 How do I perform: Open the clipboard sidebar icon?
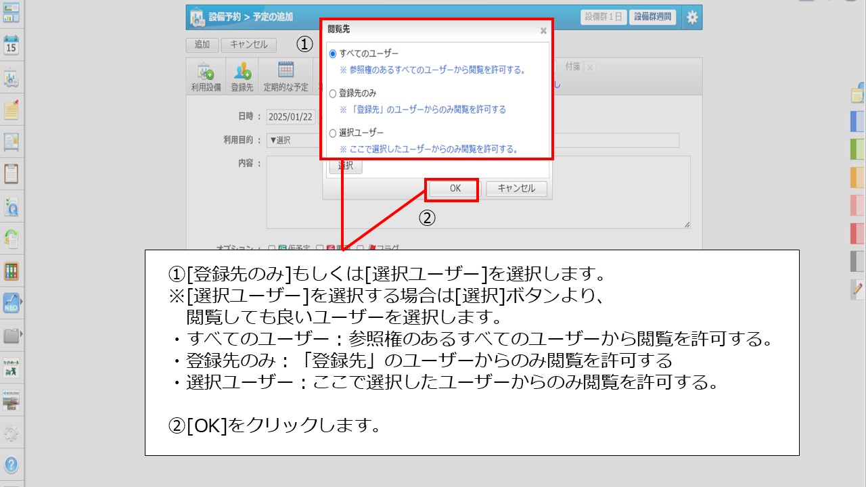[x=11, y=175]
